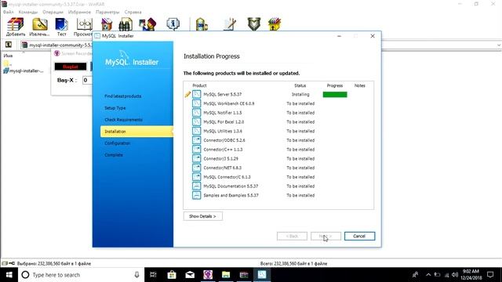Select the Setup Type step in sidebar
Viewport: 502px width, 282px height.
[x=115, y=108]
